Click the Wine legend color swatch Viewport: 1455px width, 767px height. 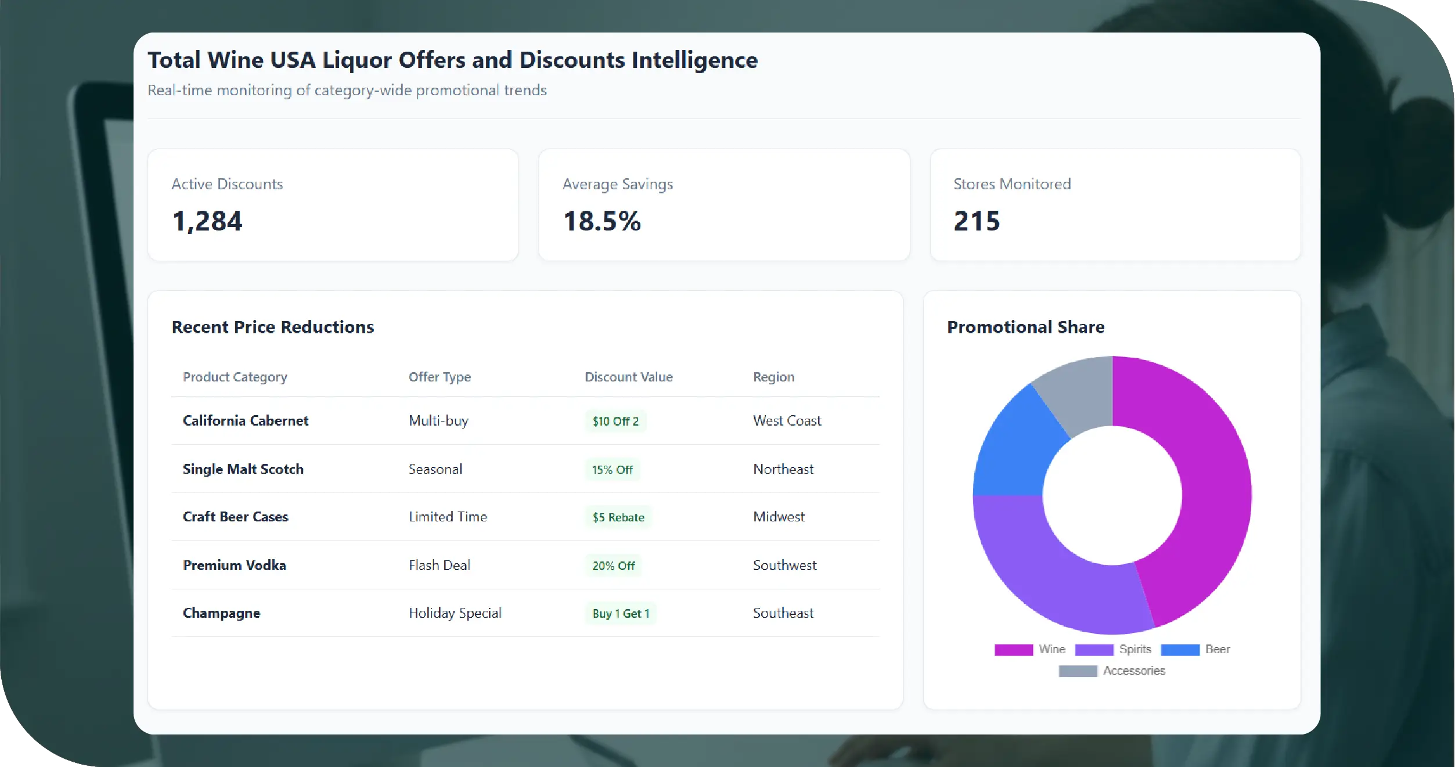tap(1013, 650)
